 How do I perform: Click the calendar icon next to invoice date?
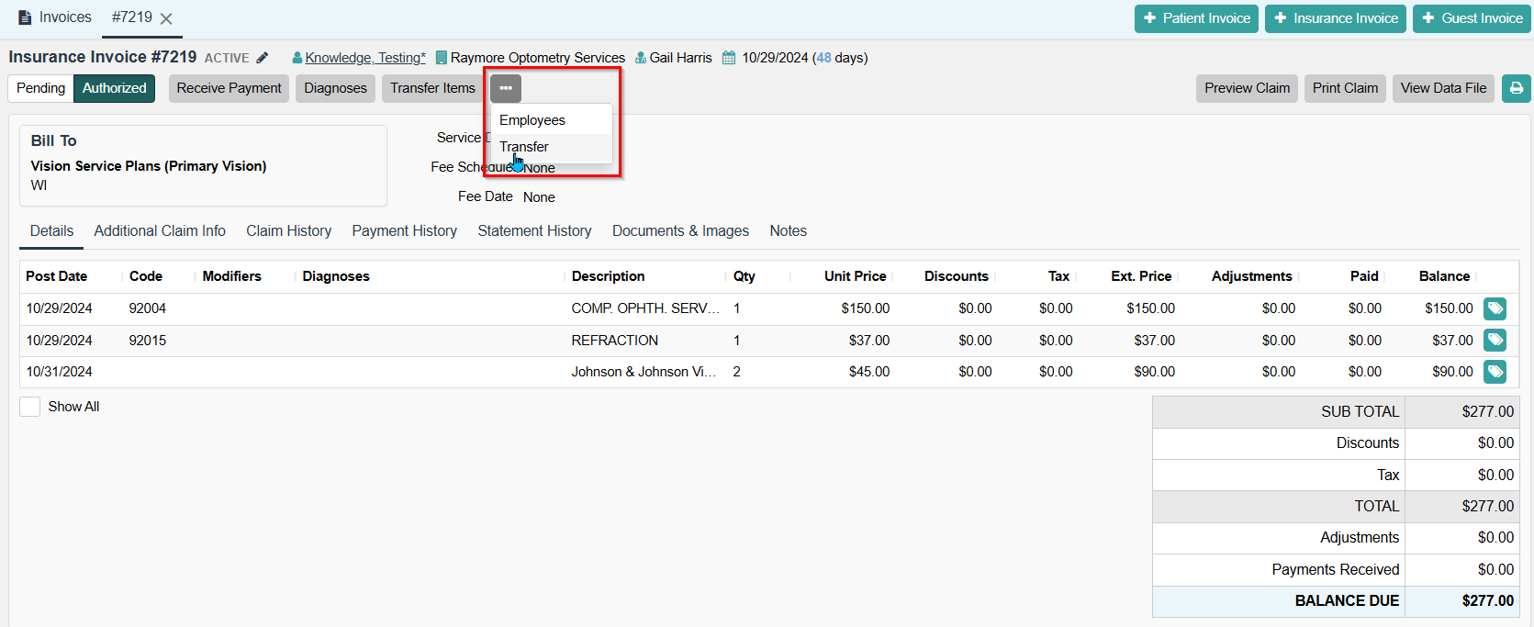729,58
